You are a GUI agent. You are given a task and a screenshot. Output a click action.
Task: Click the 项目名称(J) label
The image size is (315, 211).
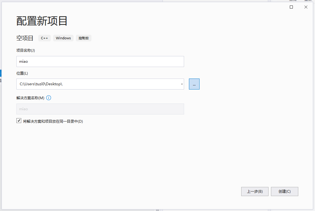tap(26, 50)
